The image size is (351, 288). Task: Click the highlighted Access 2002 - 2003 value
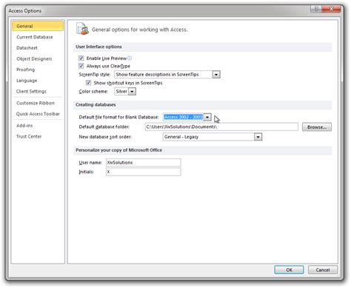click(x=184, y=117)
